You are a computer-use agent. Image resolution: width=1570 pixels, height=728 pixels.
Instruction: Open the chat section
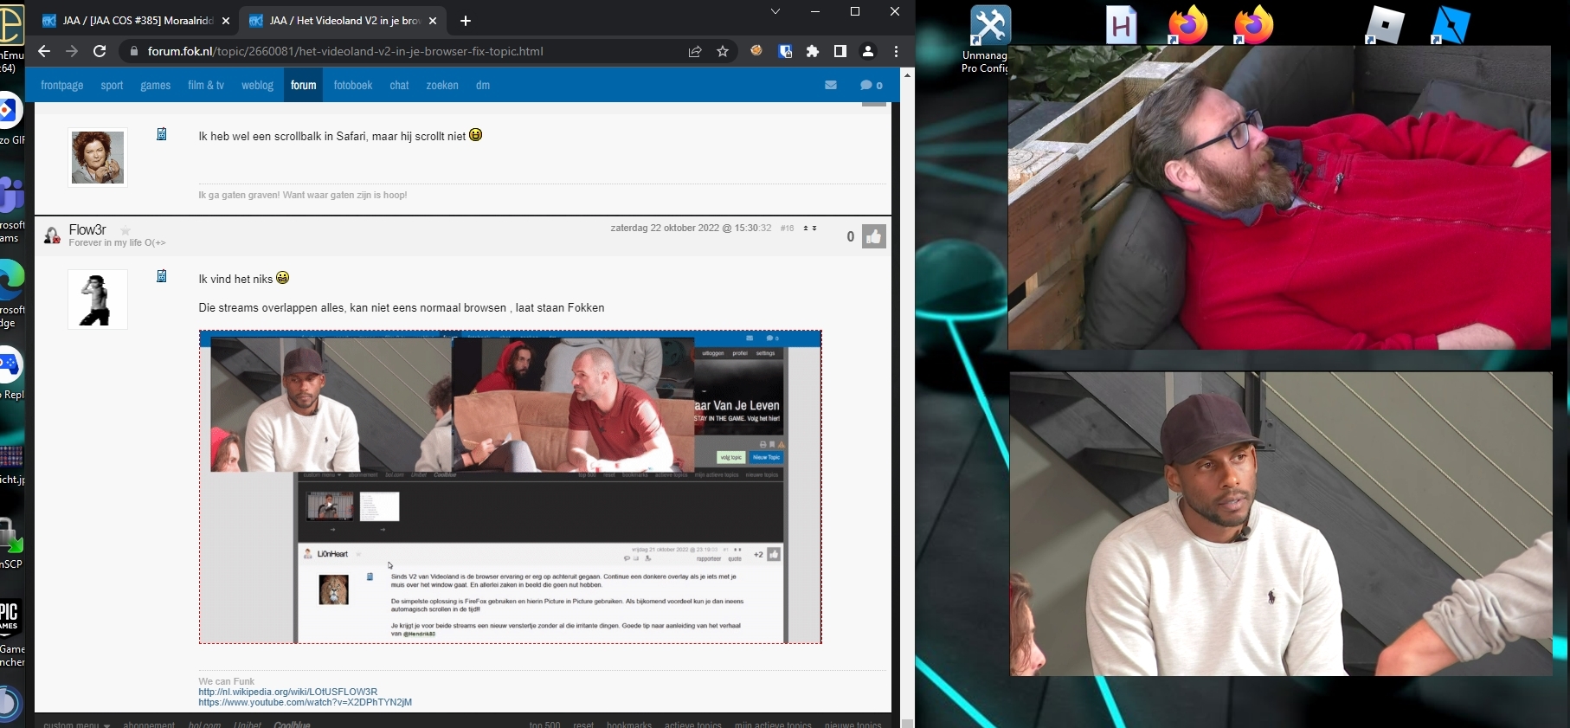click(x=399, y=85)
